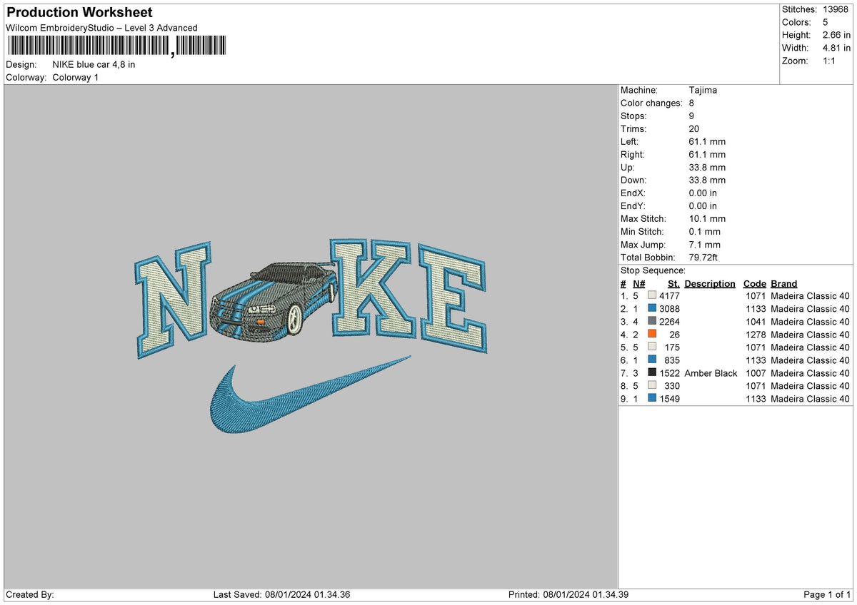This screenshot has height=605, width=857.
Task: Click stitch count 3088 in stop 2
Action: point(669,308)
